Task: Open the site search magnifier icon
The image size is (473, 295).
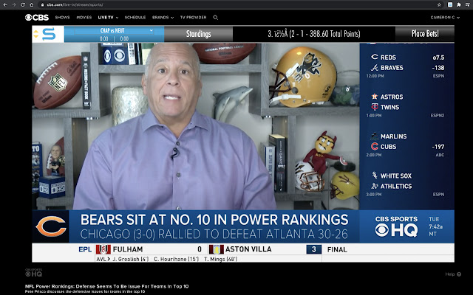Action: [x=215, y=18]
